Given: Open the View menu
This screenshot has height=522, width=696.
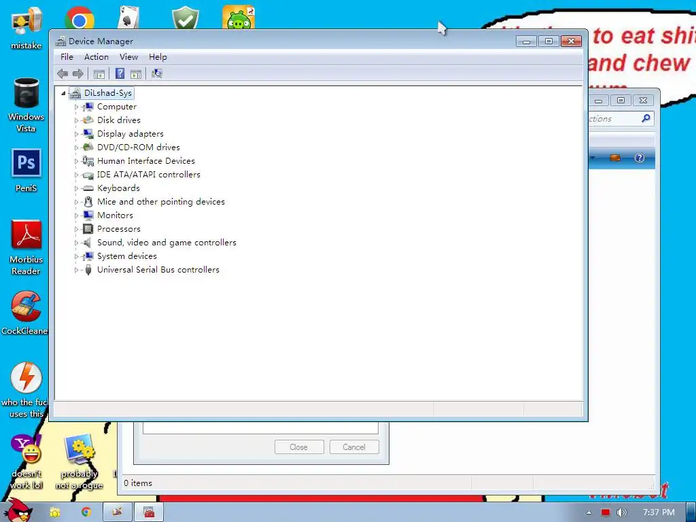Looking at the screenshot, I should (128, 57).
